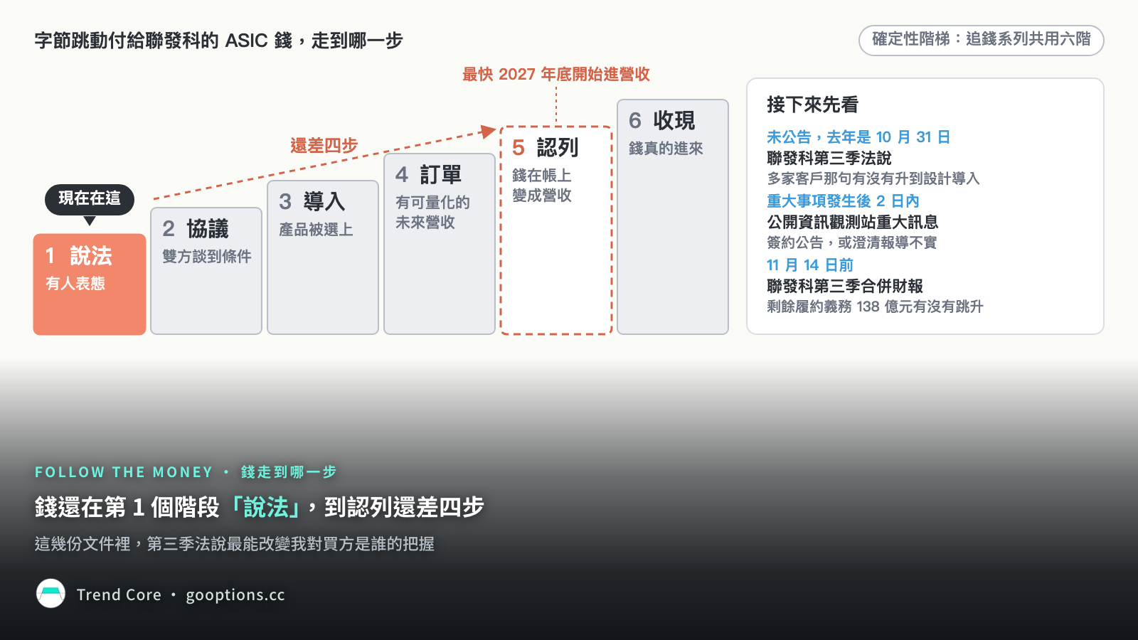Image resolution: width=1138 pixels, height=640 pixels.
Task: Select the step 2 協議 card
Action: coord(206,271)
